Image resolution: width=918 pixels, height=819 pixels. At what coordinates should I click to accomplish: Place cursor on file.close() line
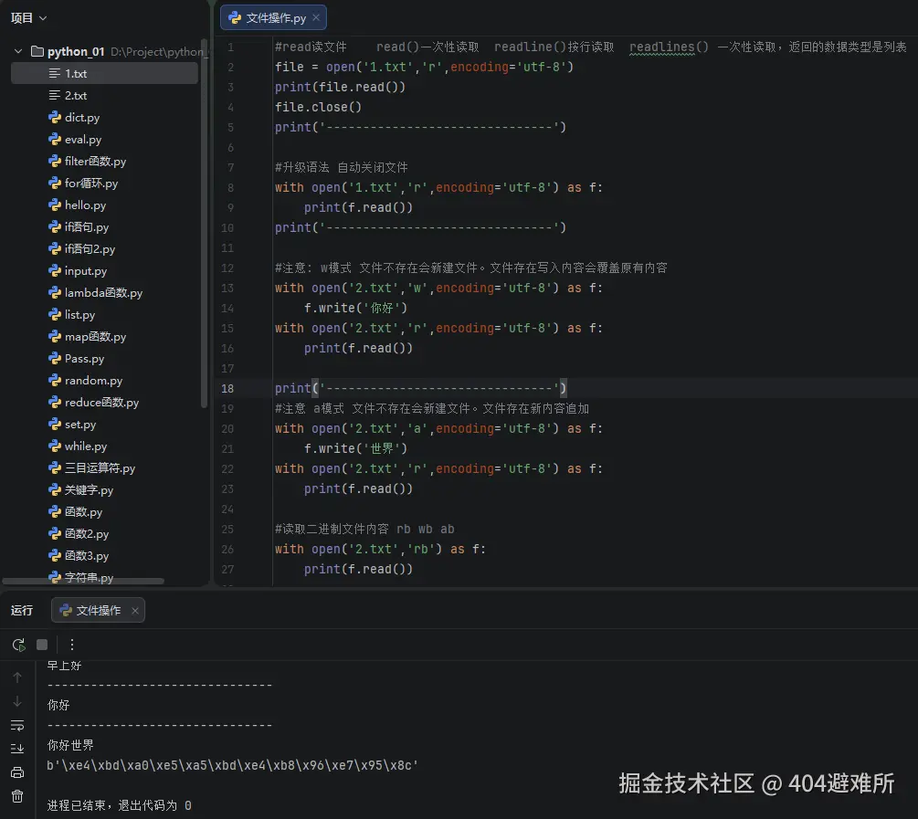coord(319,107)
